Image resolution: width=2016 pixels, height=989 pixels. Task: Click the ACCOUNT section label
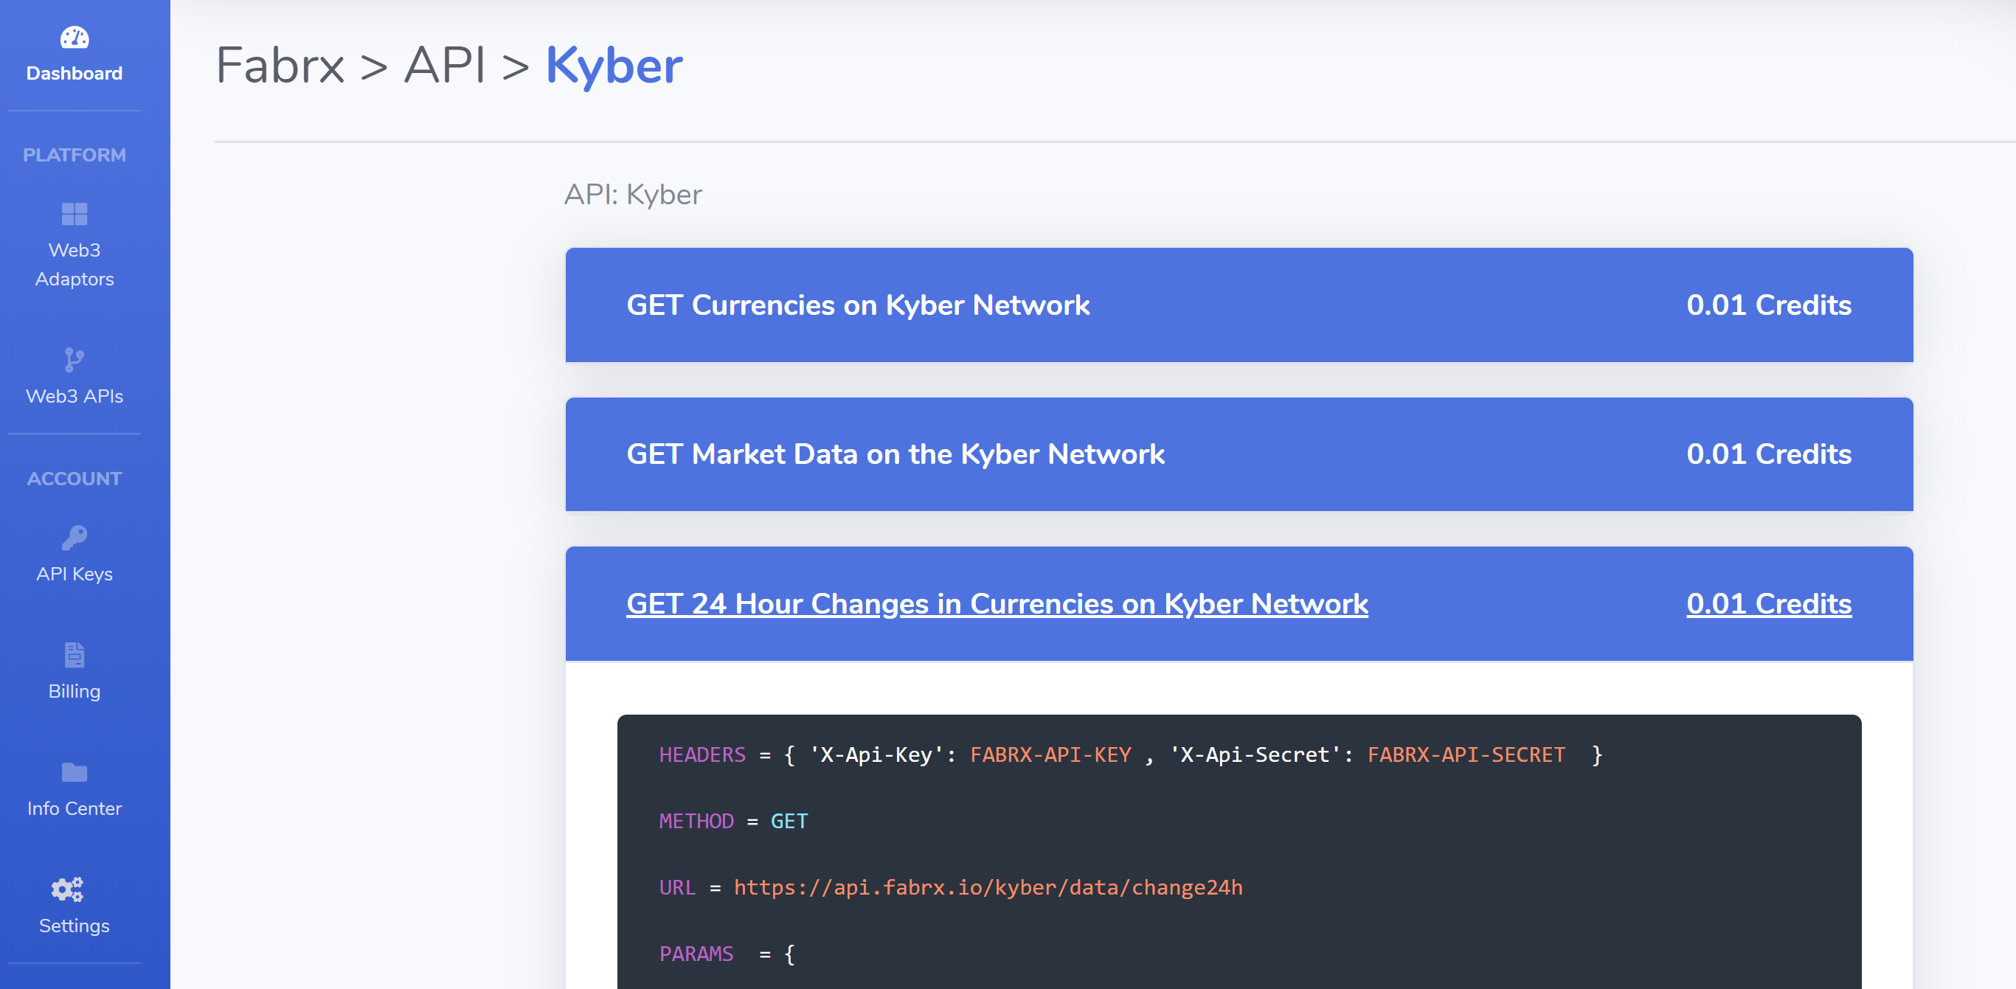point(75,479)
